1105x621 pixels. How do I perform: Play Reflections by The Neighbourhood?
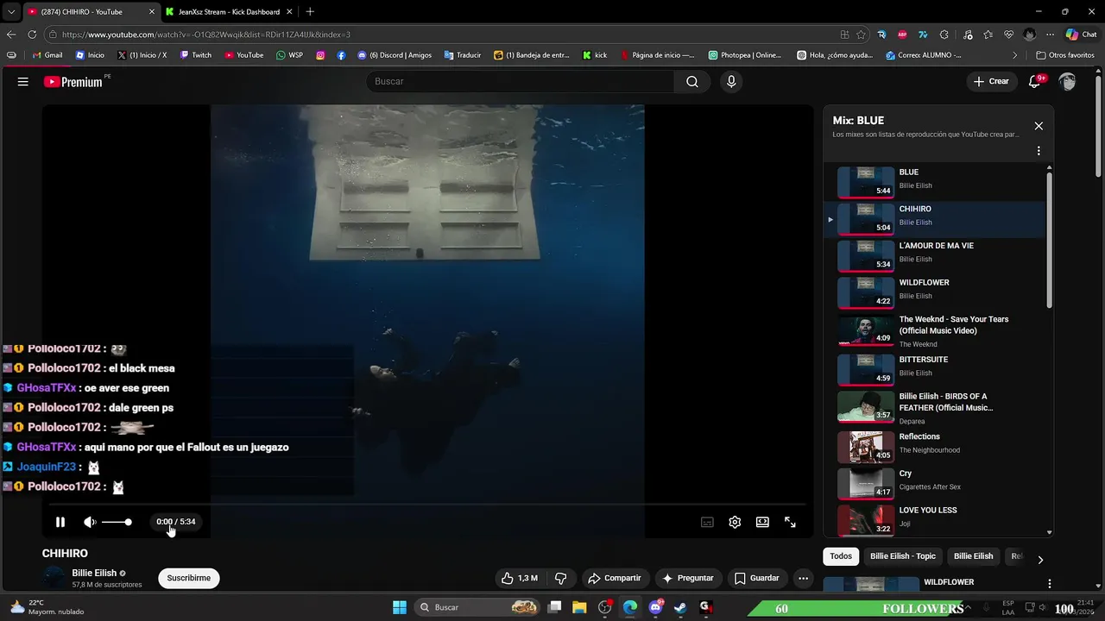(x=937, y=446)
